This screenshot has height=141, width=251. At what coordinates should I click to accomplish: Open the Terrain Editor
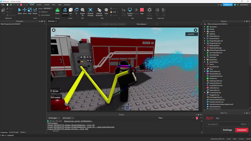point(58,11)
